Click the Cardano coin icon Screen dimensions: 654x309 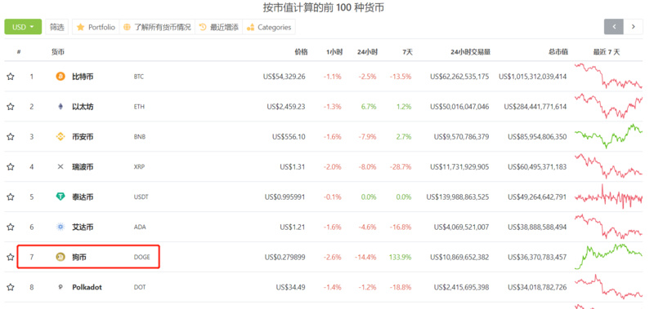(x=60, y=227)
